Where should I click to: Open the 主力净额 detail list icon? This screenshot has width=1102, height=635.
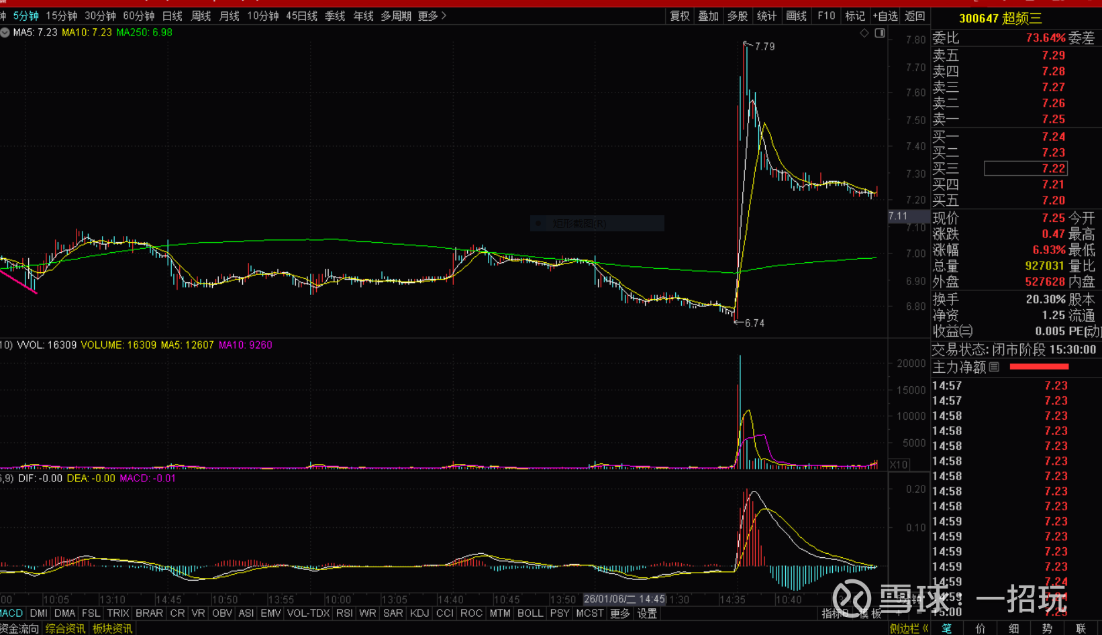coord(995,367)
